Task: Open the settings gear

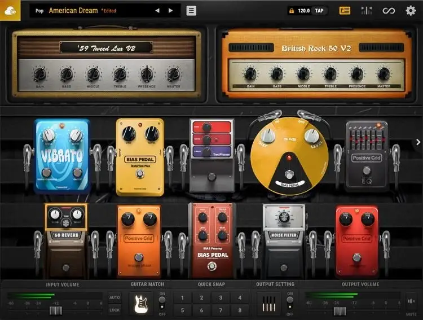Action: 411,11
